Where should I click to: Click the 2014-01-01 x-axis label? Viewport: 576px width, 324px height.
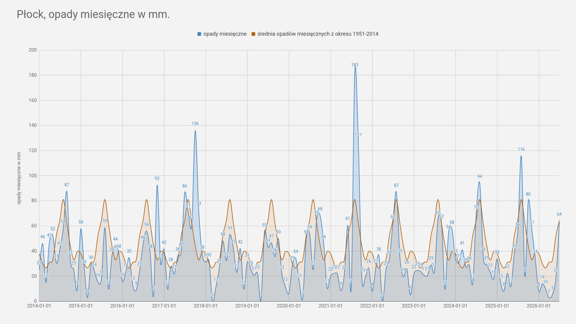39,306
